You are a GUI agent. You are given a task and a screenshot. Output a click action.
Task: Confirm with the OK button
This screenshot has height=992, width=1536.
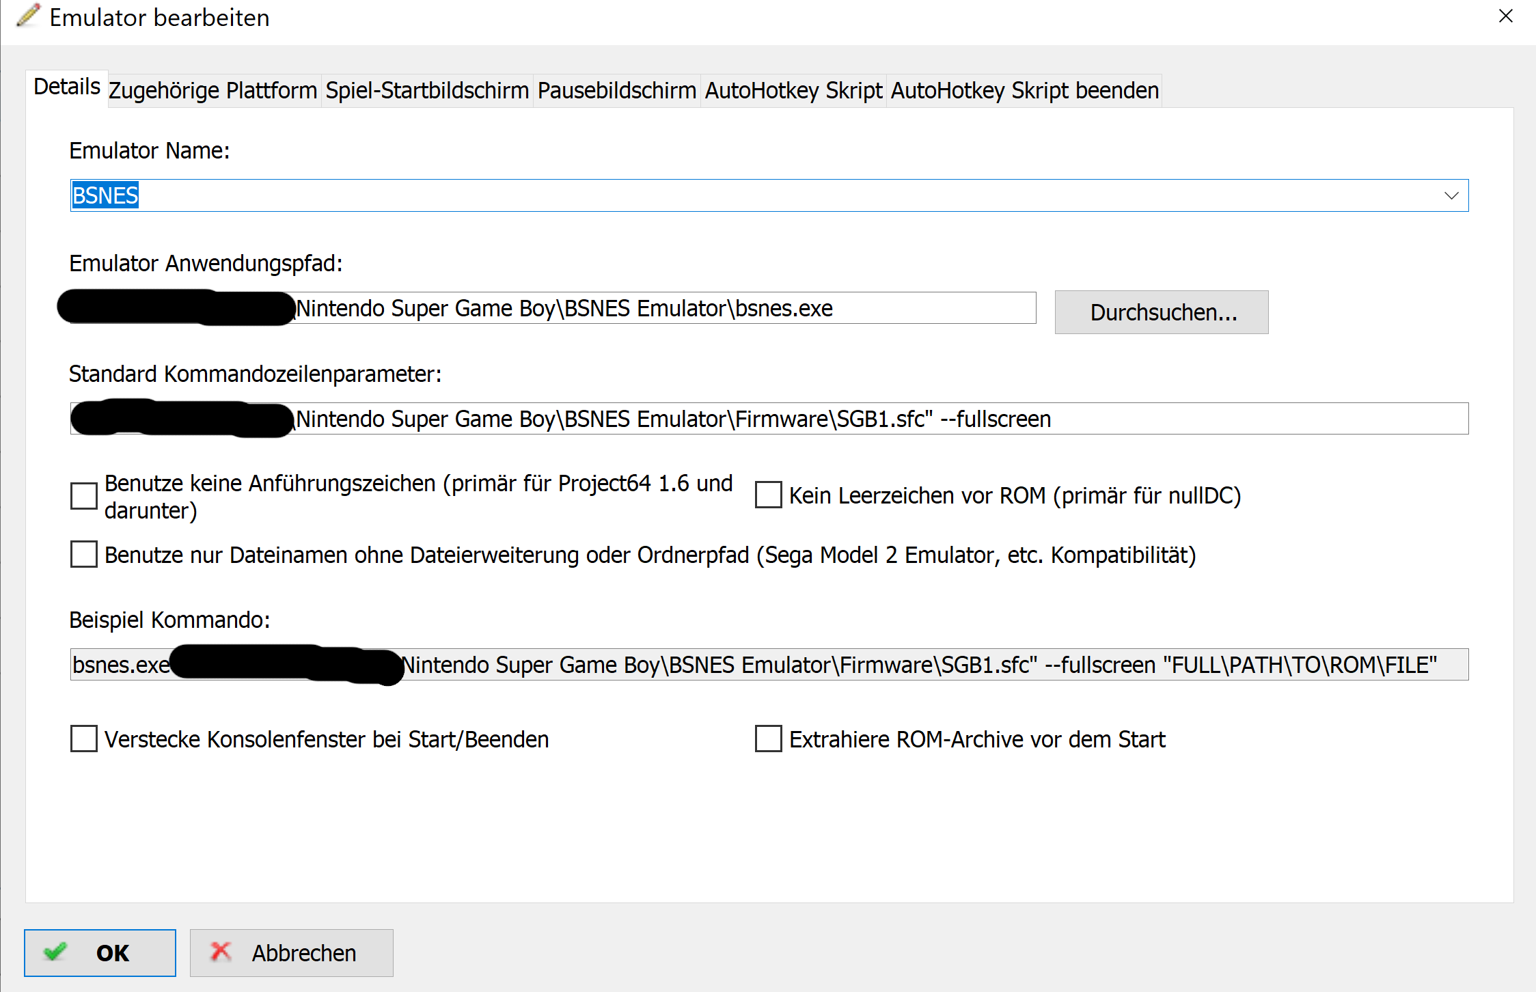click(x=100, y=953)
